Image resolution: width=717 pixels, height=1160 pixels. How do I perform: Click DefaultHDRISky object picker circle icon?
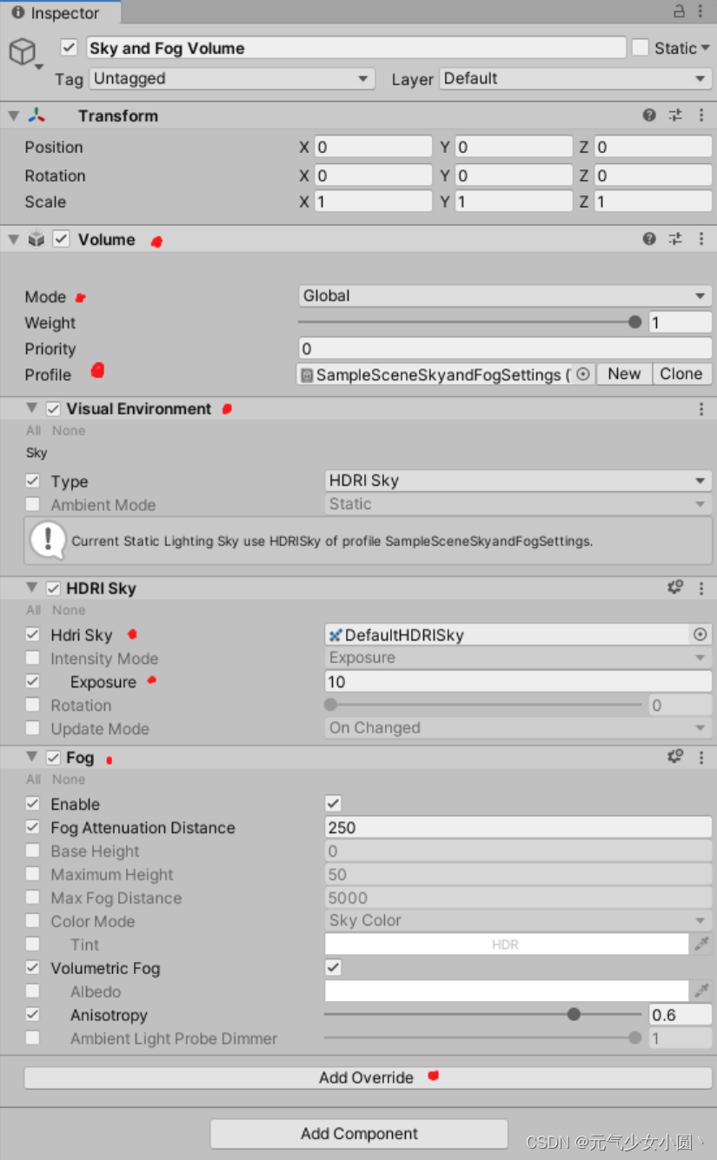(x=700, y=635)
